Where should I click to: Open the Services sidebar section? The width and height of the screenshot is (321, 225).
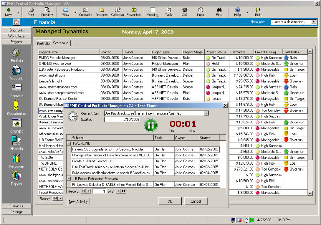17,206
